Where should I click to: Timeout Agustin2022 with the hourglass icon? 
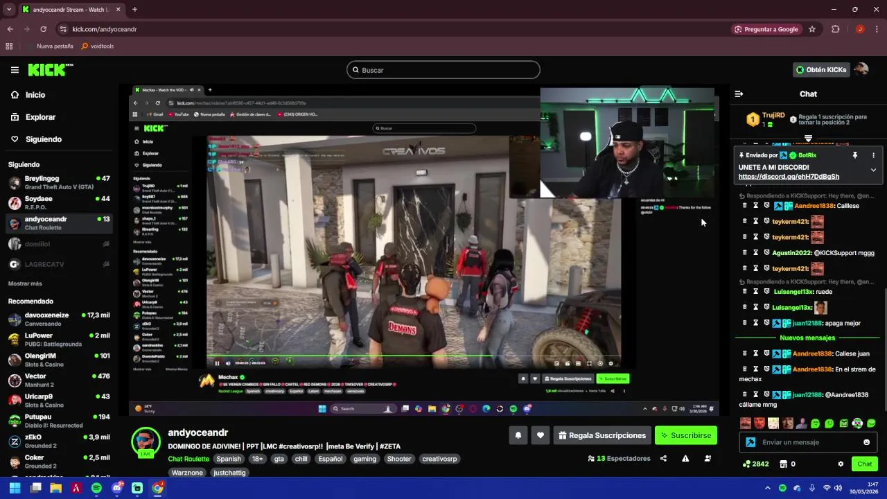tap(755, 253)
